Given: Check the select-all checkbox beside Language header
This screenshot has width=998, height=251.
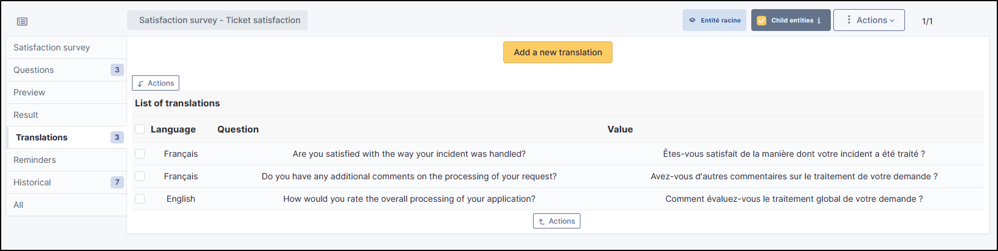Looking at the screenshot, I should coord(140,129).
